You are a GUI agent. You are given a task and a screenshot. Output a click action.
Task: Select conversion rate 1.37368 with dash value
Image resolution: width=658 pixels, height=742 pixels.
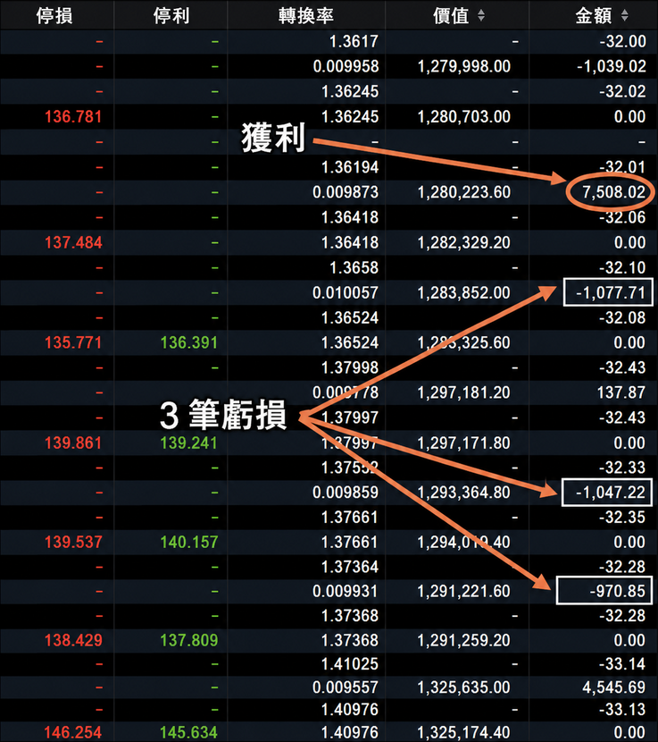350,615
